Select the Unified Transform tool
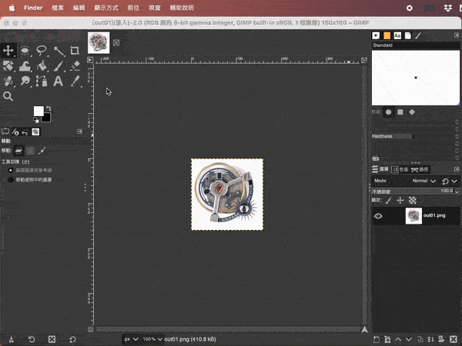Screen dimensions: 462x346 8,66
